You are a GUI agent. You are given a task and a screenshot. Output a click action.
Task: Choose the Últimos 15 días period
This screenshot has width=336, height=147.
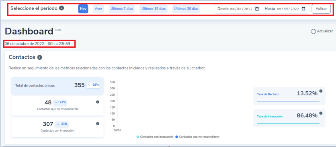coord(154,9)
